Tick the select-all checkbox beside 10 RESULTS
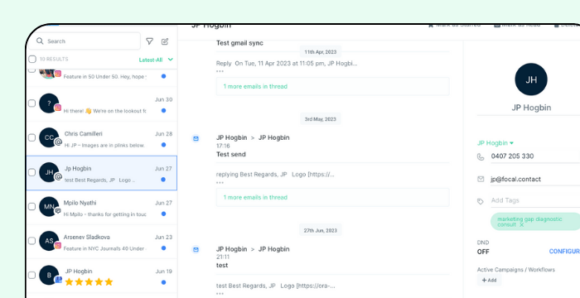The height and width of the screenshot is (298, 580). pyautogui.click(x=32, y=59)
